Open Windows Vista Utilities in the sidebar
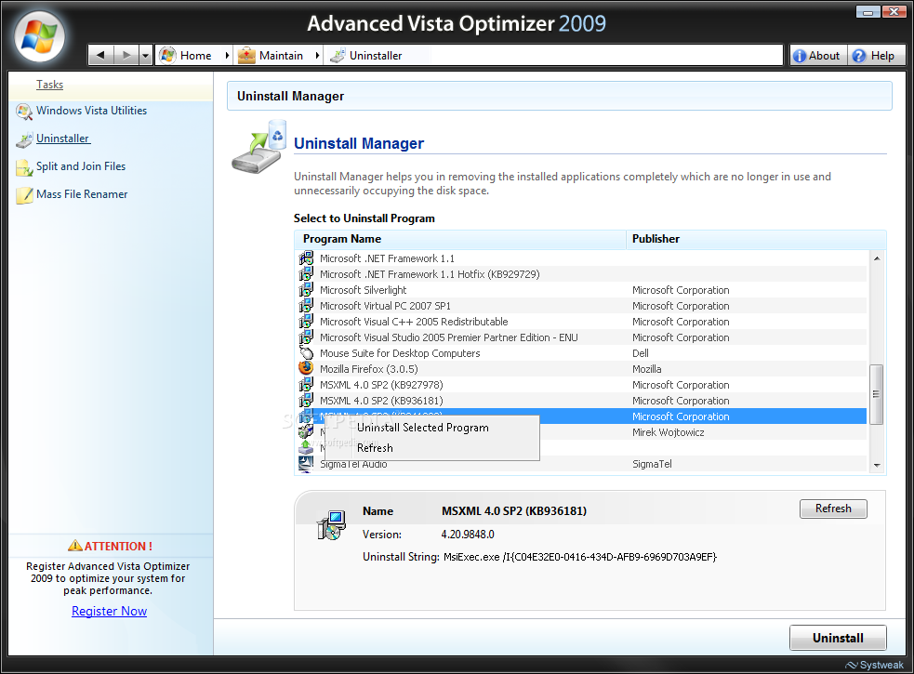The width and height of the screenshot is (914, 674). [x=91, y=111]
